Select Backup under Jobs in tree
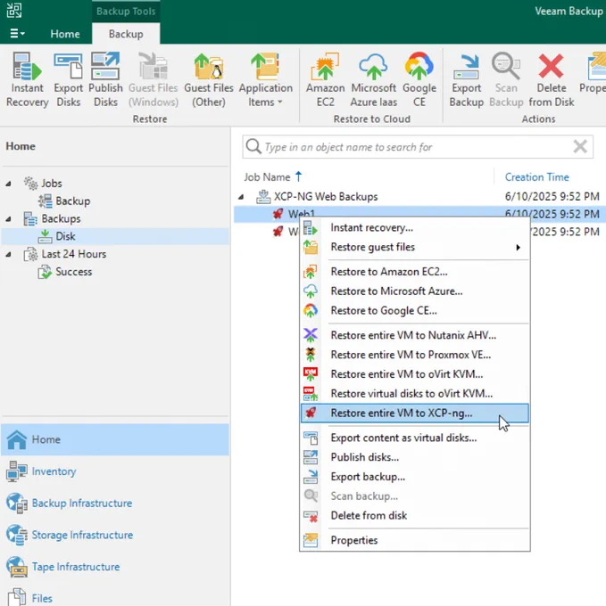Image resolution: width=606 pixels, height=606 pixels. click(x=73, y=201)
